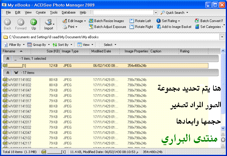
Task: Open the Database menu
Action: (69, 13)
